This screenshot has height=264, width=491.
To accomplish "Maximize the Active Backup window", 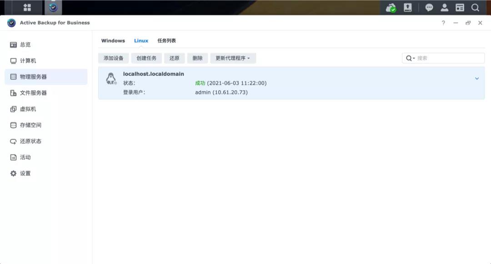I will pos(468,23).
